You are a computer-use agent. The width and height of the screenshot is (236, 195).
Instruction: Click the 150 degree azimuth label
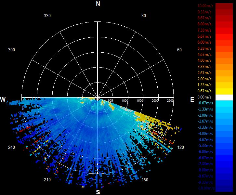tap(145, 180)
